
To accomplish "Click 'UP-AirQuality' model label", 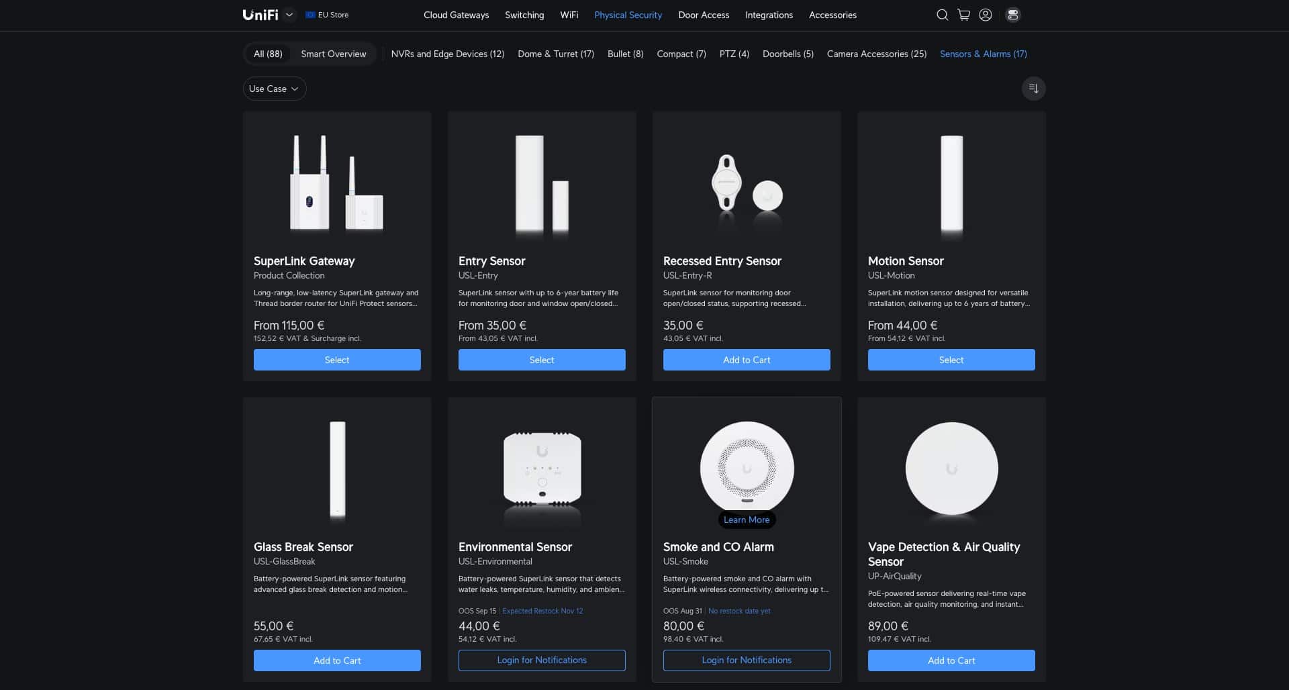I will (x=894, y=576).
